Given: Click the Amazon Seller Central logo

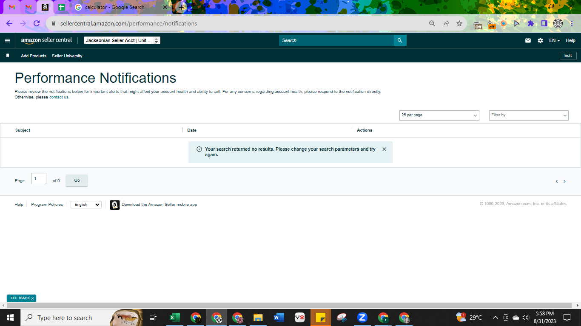Looking at the screenshot, I should point(46,40).
